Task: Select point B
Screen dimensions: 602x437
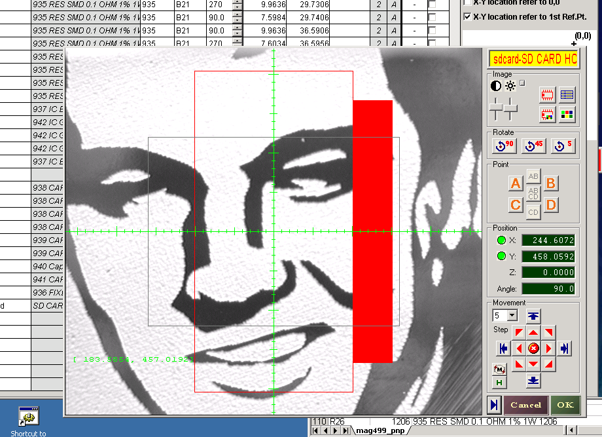Action: (550, 183)
